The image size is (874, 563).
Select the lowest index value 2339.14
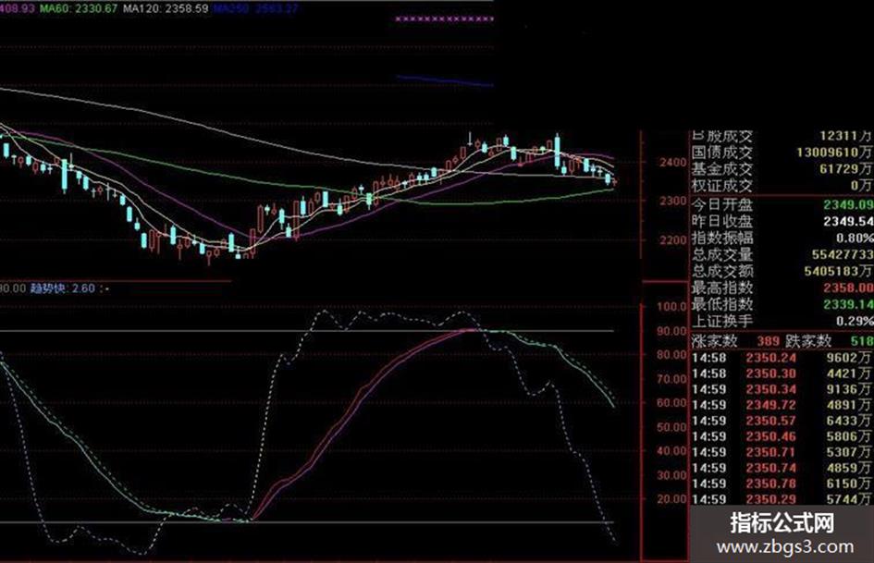(848, 304)
